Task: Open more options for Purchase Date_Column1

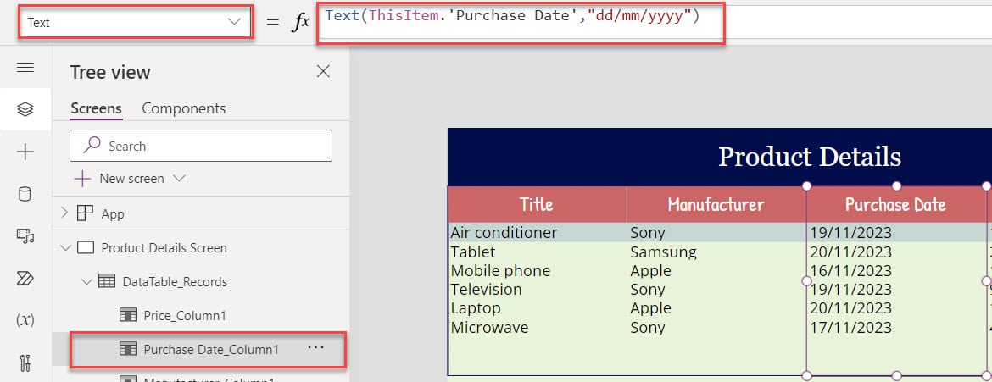Action: [x=315, y=348]
